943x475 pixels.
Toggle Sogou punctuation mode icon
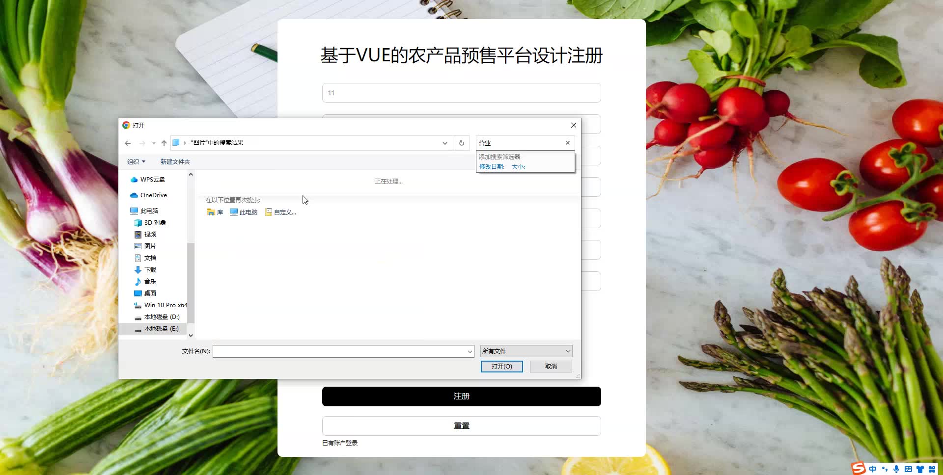coord(885,469)
